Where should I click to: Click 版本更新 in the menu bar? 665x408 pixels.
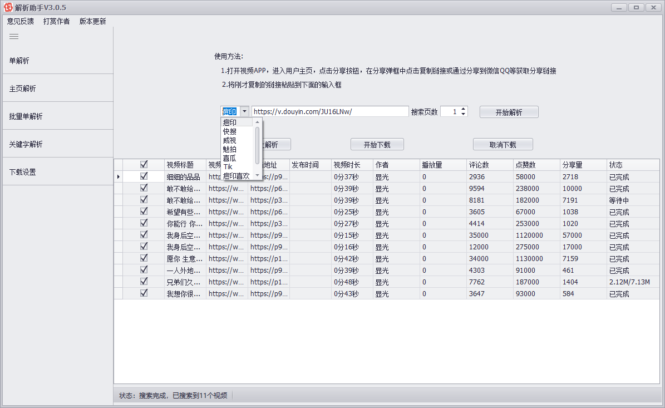click(92, 21)
